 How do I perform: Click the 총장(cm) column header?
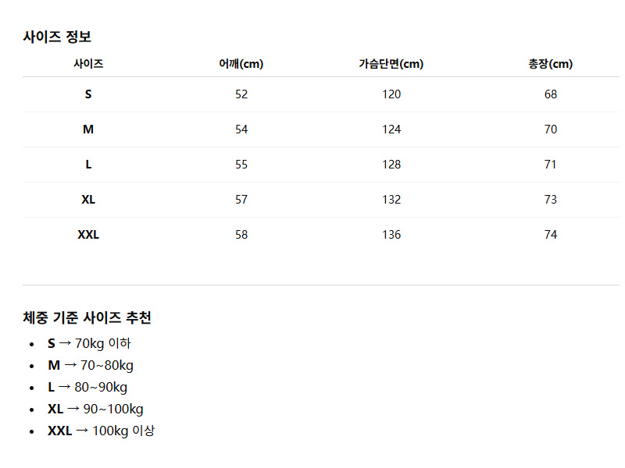click(x=551, y=64)
